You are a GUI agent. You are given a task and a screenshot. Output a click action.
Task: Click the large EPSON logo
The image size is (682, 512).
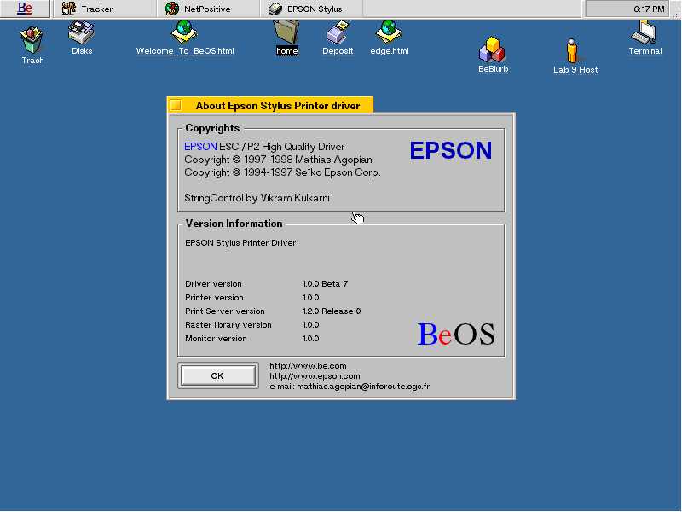point(451,150)
